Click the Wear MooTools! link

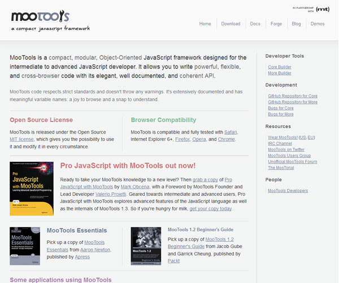point(283,138)
